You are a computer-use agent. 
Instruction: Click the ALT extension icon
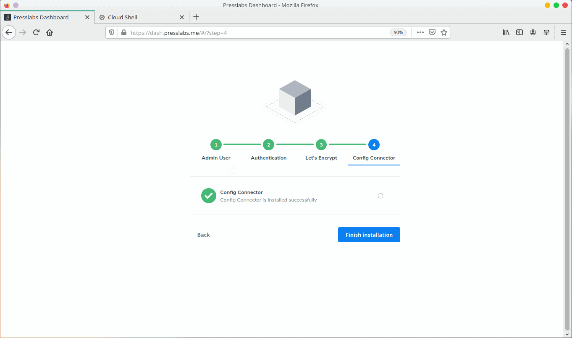(x=546, y=32)
